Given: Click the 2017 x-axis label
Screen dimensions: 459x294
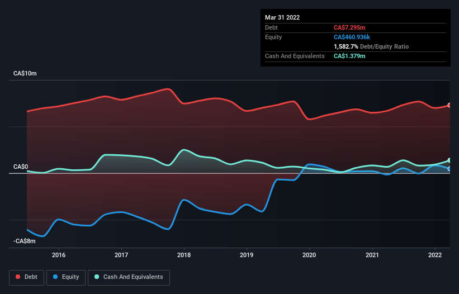Looking at the screenshot, I should coord(121,255).
